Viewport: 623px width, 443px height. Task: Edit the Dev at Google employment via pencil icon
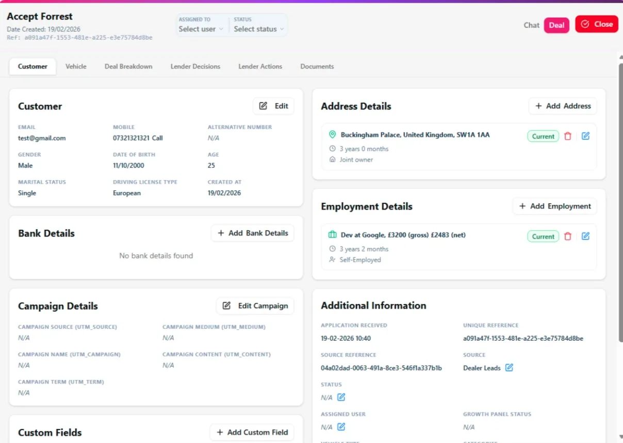(x=585, y=236)
